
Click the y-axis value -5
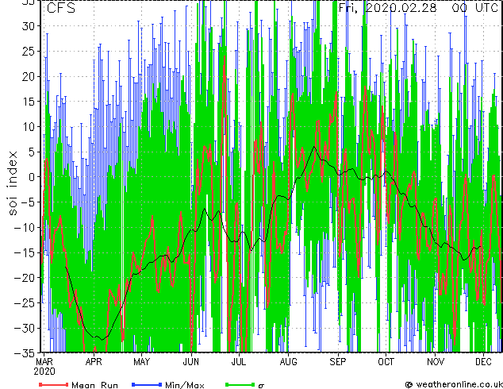coord(28,202)
